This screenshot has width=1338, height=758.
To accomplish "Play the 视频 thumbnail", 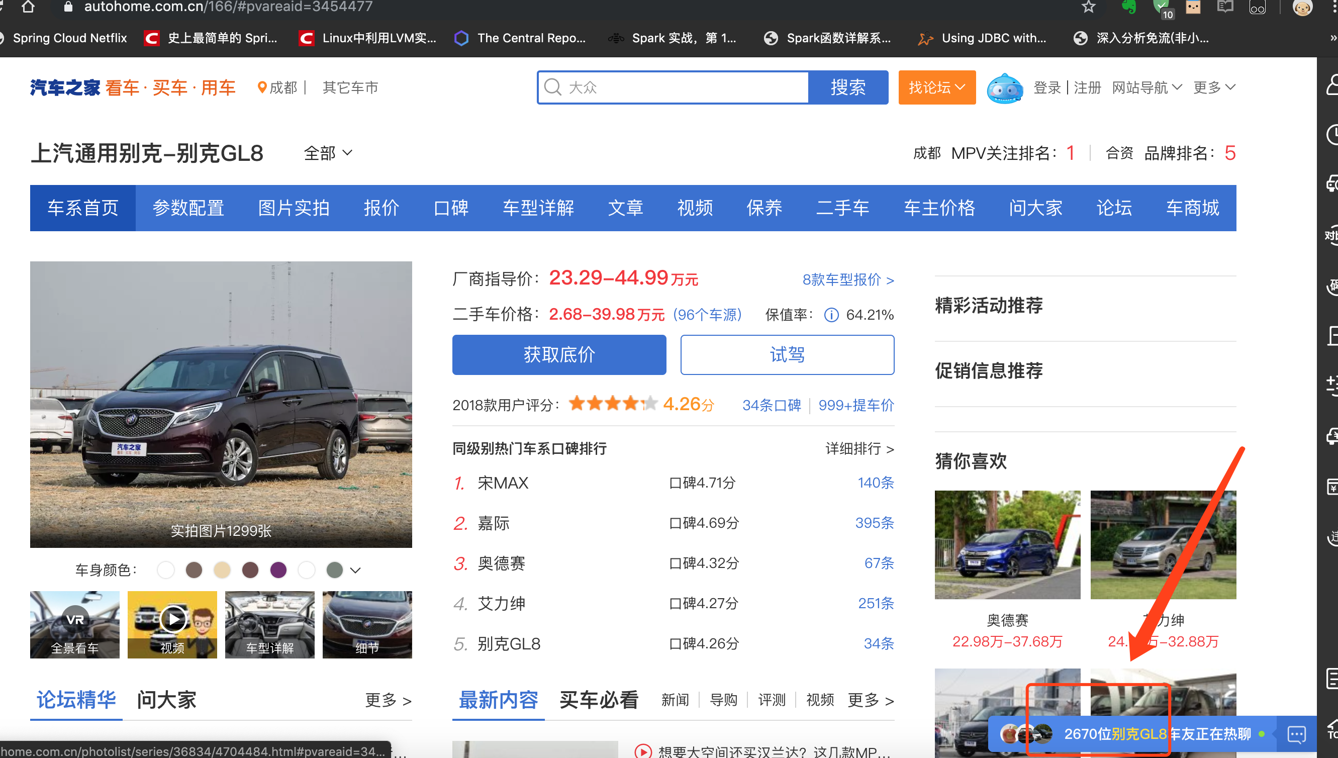I will [172, 625].
